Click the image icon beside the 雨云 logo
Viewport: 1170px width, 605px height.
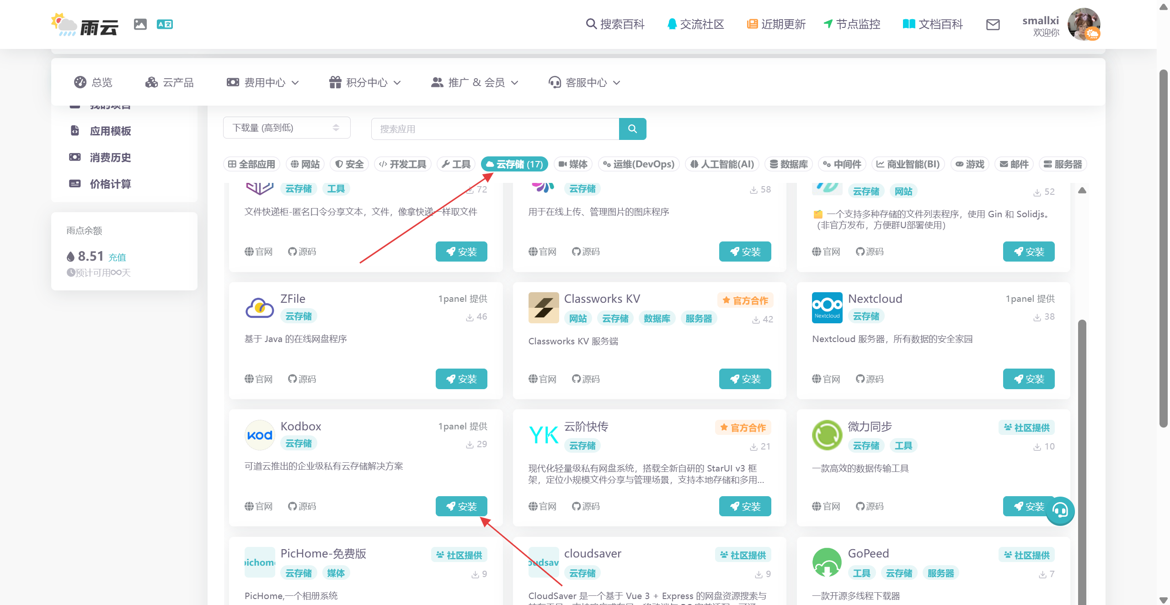coord(140,24)
